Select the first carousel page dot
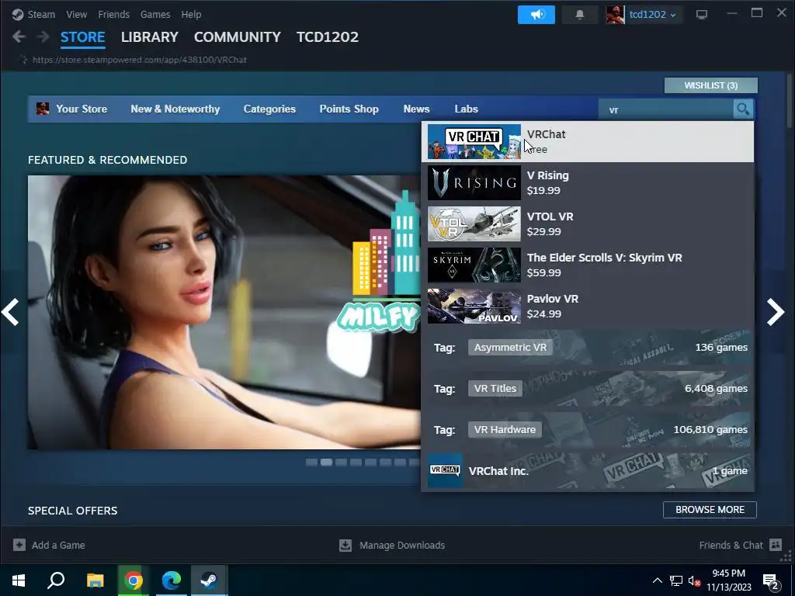 point(312,463)
